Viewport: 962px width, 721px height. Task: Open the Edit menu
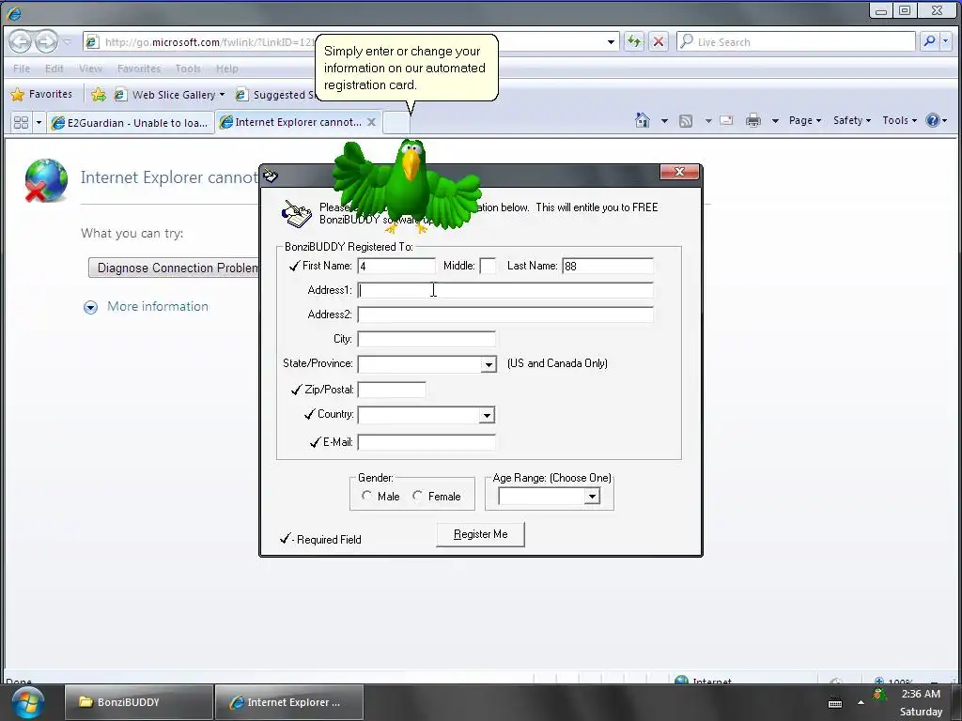[x=54, y=69]
